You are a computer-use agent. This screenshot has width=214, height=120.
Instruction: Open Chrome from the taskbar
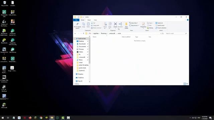coord(41,118)
